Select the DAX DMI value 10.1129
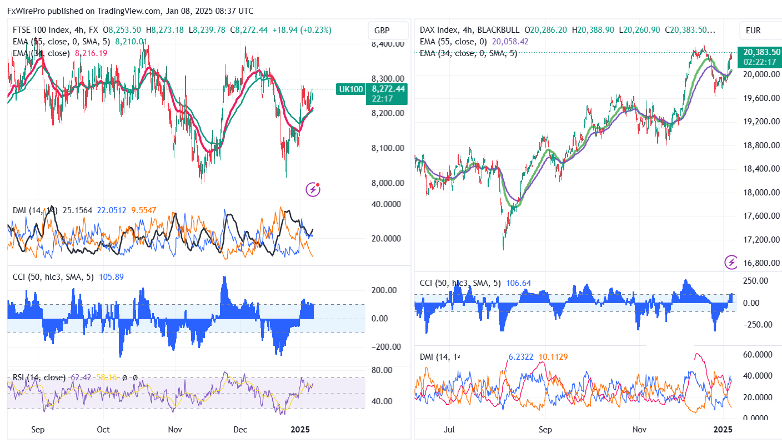The width and height of the screenshot is (782, 443). [554, 356]
